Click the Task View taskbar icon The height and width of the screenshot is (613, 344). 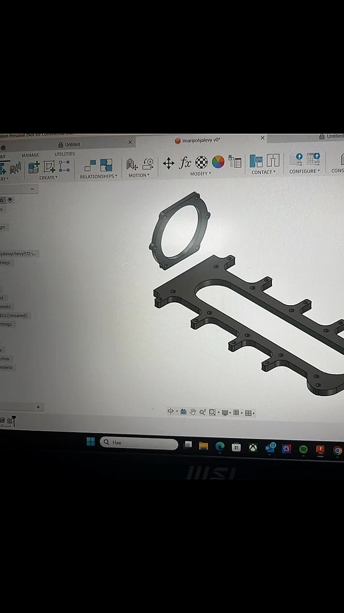click(x=188, y=444)
